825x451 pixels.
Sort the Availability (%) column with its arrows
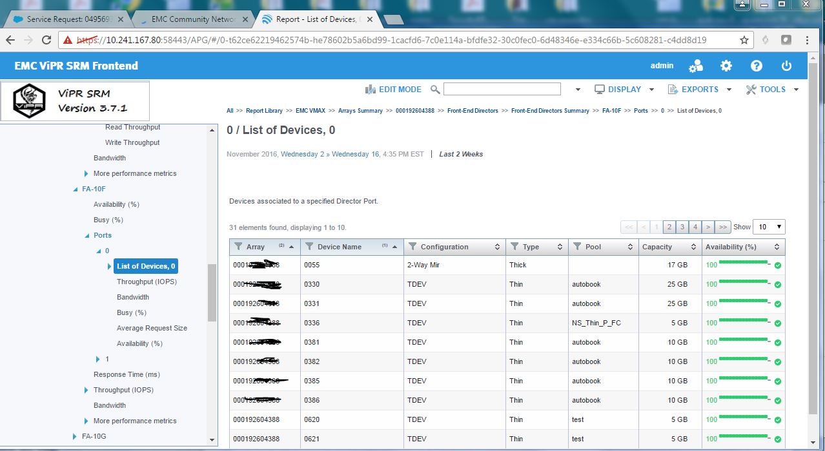(777, 247)
